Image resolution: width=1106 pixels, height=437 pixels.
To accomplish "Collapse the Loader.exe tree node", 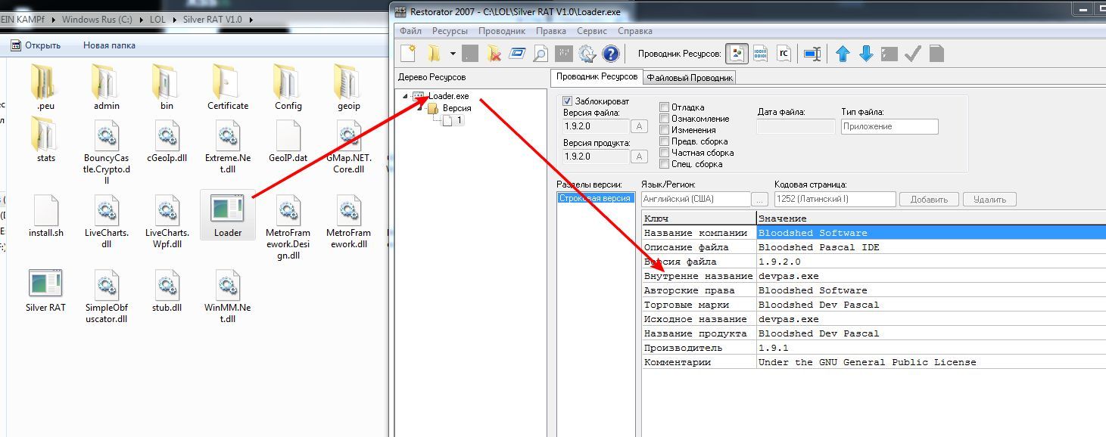I will pyautogui.click(x=405, y=96).
